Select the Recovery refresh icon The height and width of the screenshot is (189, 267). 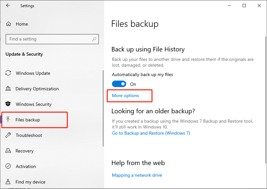click(x=9, y=151)
